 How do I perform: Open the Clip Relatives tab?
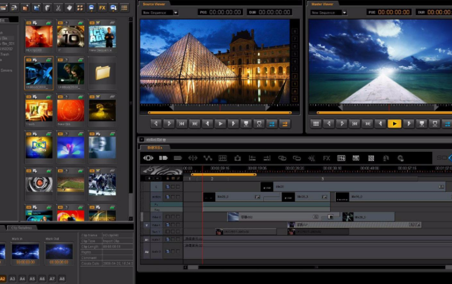point(22,228)
